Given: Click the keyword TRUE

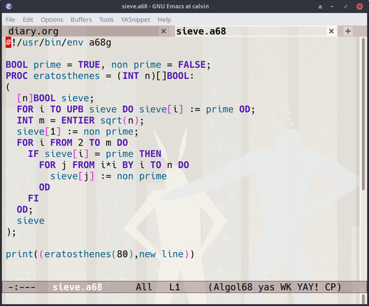Looking at the screenshot, I should pos(89,64).
